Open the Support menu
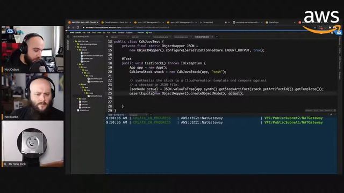 click(x=130, y=33)
